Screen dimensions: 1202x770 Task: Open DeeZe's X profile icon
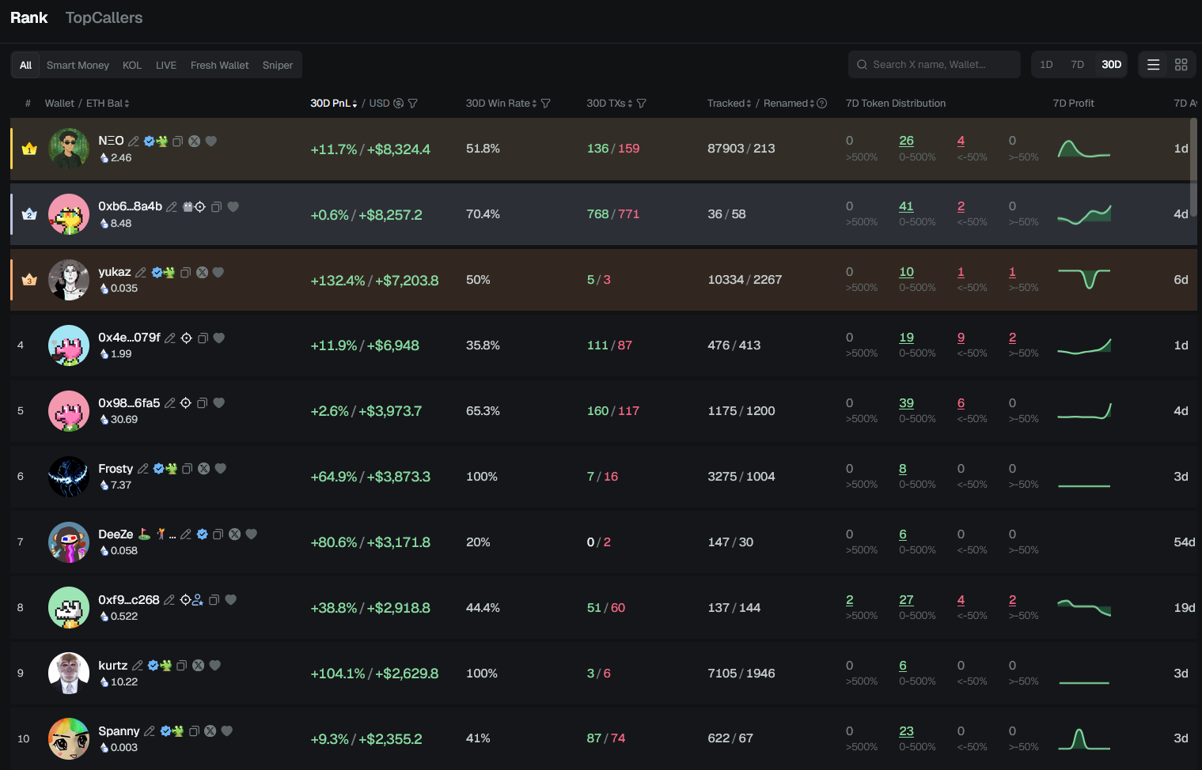pyautogui.click(x=235, y=534)
